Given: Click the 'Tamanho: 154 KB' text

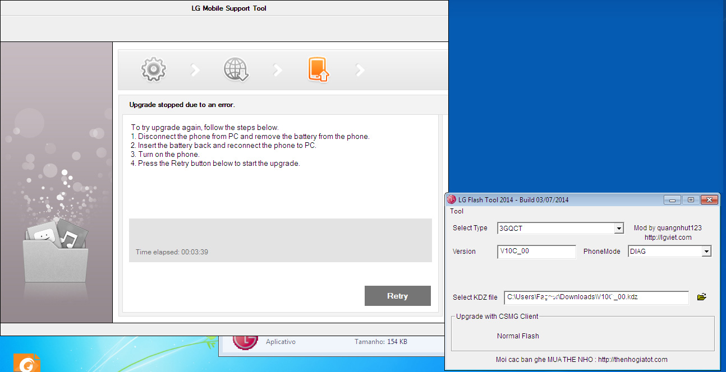Looking at the screenshot, I should pyautogui.click(x=381, y=342).
